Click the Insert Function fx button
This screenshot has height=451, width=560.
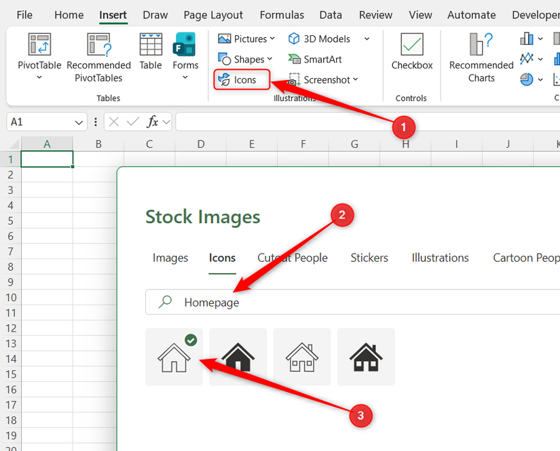coord(153,122)
